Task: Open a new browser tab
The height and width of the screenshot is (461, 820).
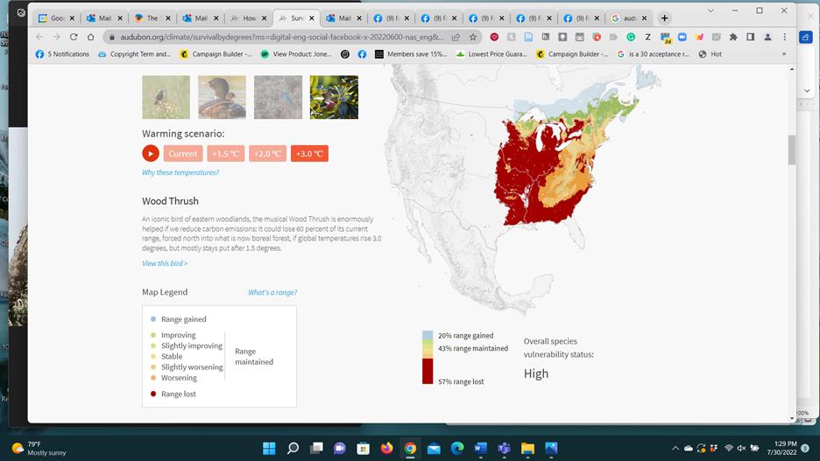Action: tap(665, 18)
